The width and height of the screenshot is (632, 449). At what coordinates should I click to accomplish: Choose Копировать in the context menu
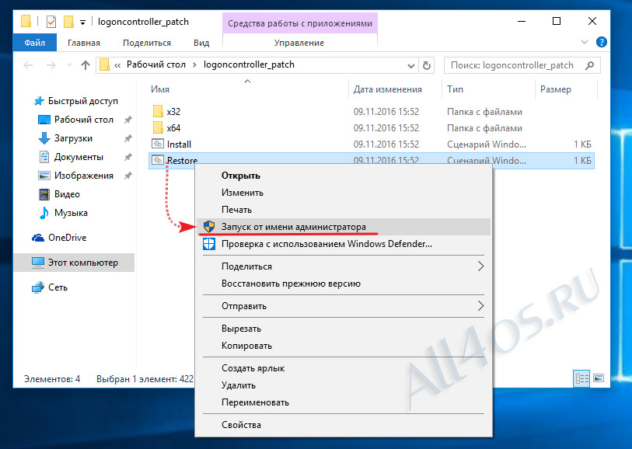pyautogui.click(x=344, y=346)
